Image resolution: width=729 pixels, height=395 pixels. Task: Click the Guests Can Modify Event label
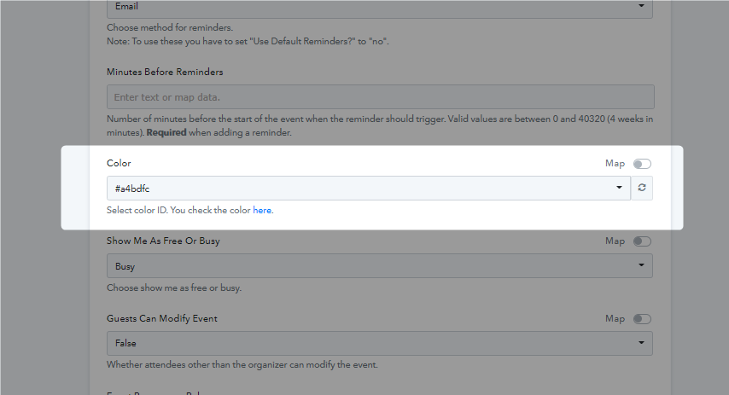[162, 319]
